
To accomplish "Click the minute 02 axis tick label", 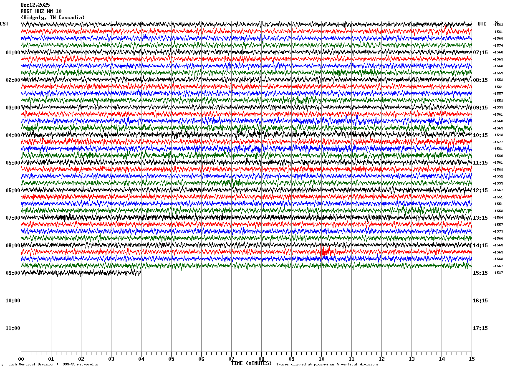I will pos(81,359).
